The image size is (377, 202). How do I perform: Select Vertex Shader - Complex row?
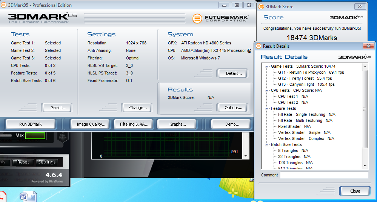click(306, 138)
